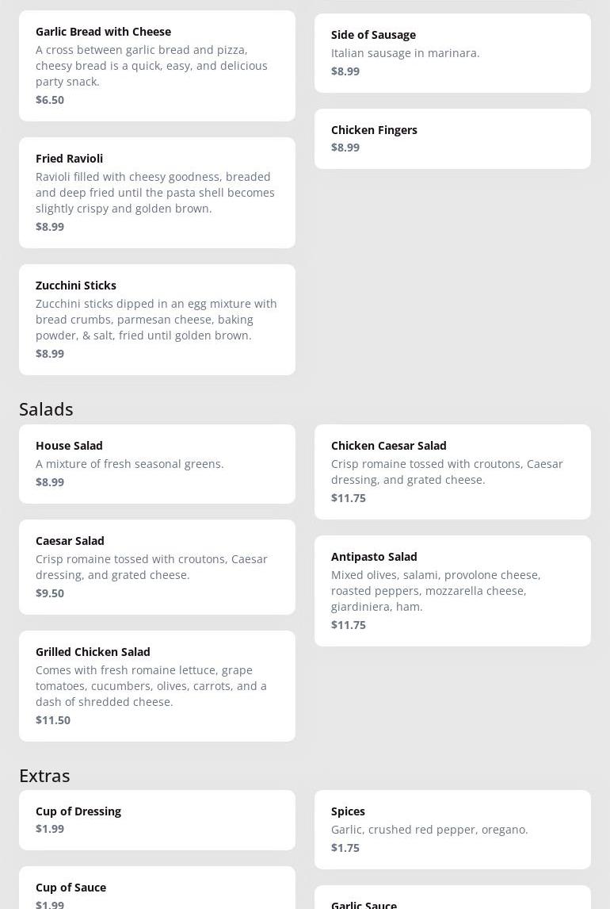The image size is (610, 909).
Task: Open the Cup of Sauce item
Action: pyautogui.click(x=157, y=892)
